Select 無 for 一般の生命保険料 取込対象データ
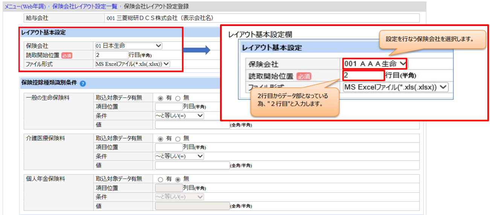The height and width of the screenshot is (215, 490). click(x=178, y=98)
